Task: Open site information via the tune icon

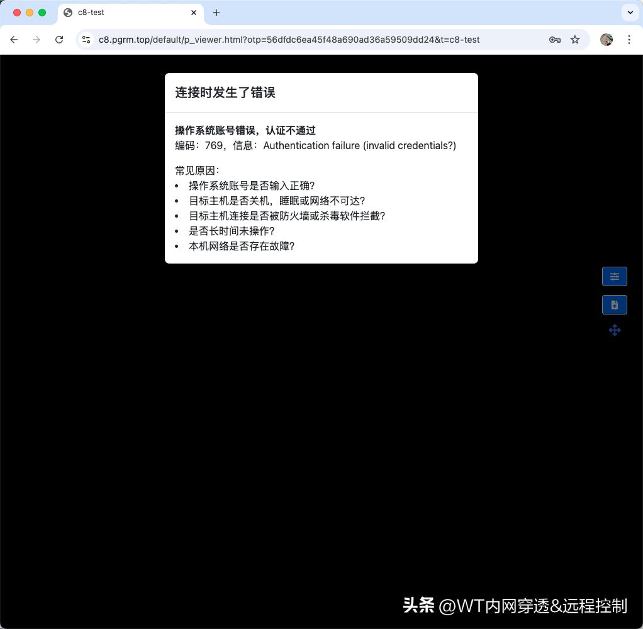Action: (86, 40)
